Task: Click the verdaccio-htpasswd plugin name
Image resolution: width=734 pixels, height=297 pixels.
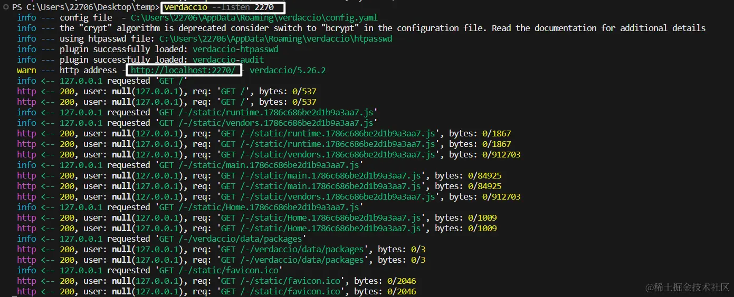Action: pos(235,49)
